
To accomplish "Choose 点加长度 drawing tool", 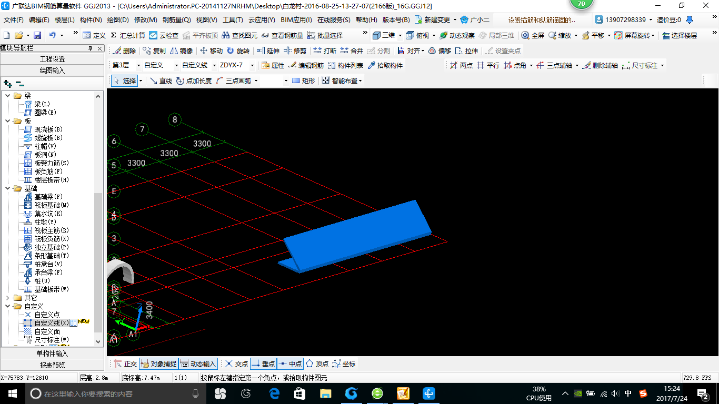I will (x=194, y=80).
